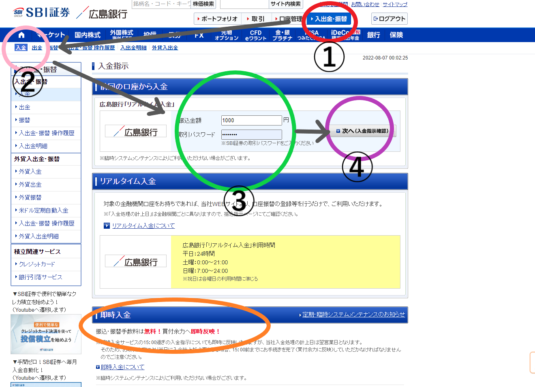Click the 投信積立 credit card banner

pos(46,334)
